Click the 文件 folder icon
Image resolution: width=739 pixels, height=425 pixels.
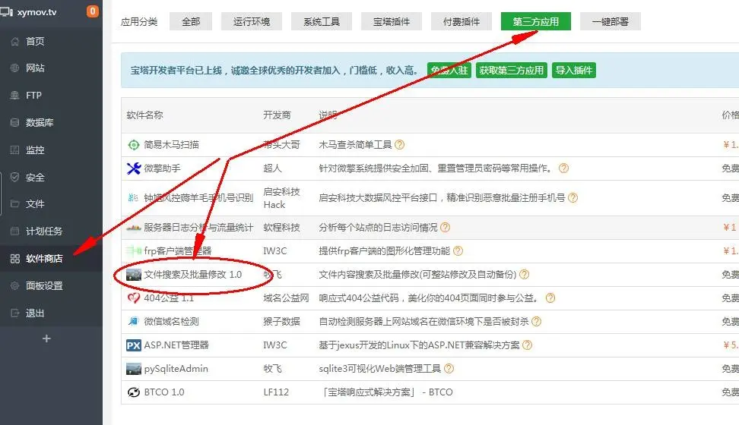click(15, 204)
